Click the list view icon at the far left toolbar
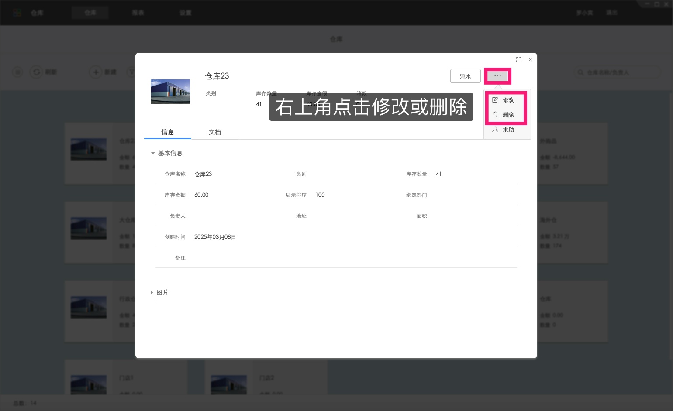This screenshot has height=411, width=673. (x=17, y=72)
